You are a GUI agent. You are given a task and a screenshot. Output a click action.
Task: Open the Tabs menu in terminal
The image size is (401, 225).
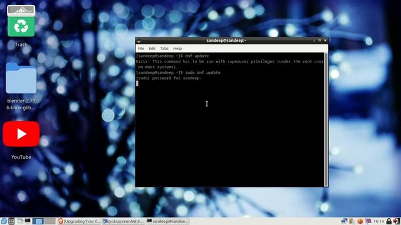point(164,49)
